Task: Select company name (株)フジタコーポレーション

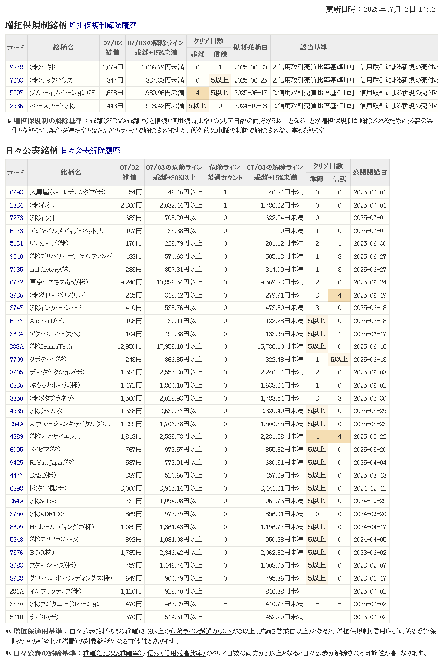Action: click(x=65, y=604)
